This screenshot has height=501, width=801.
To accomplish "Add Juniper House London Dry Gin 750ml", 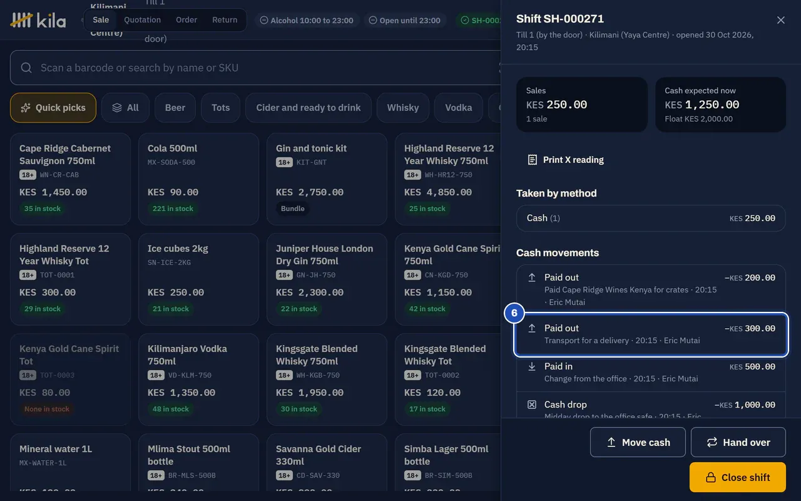I will 327,279.
